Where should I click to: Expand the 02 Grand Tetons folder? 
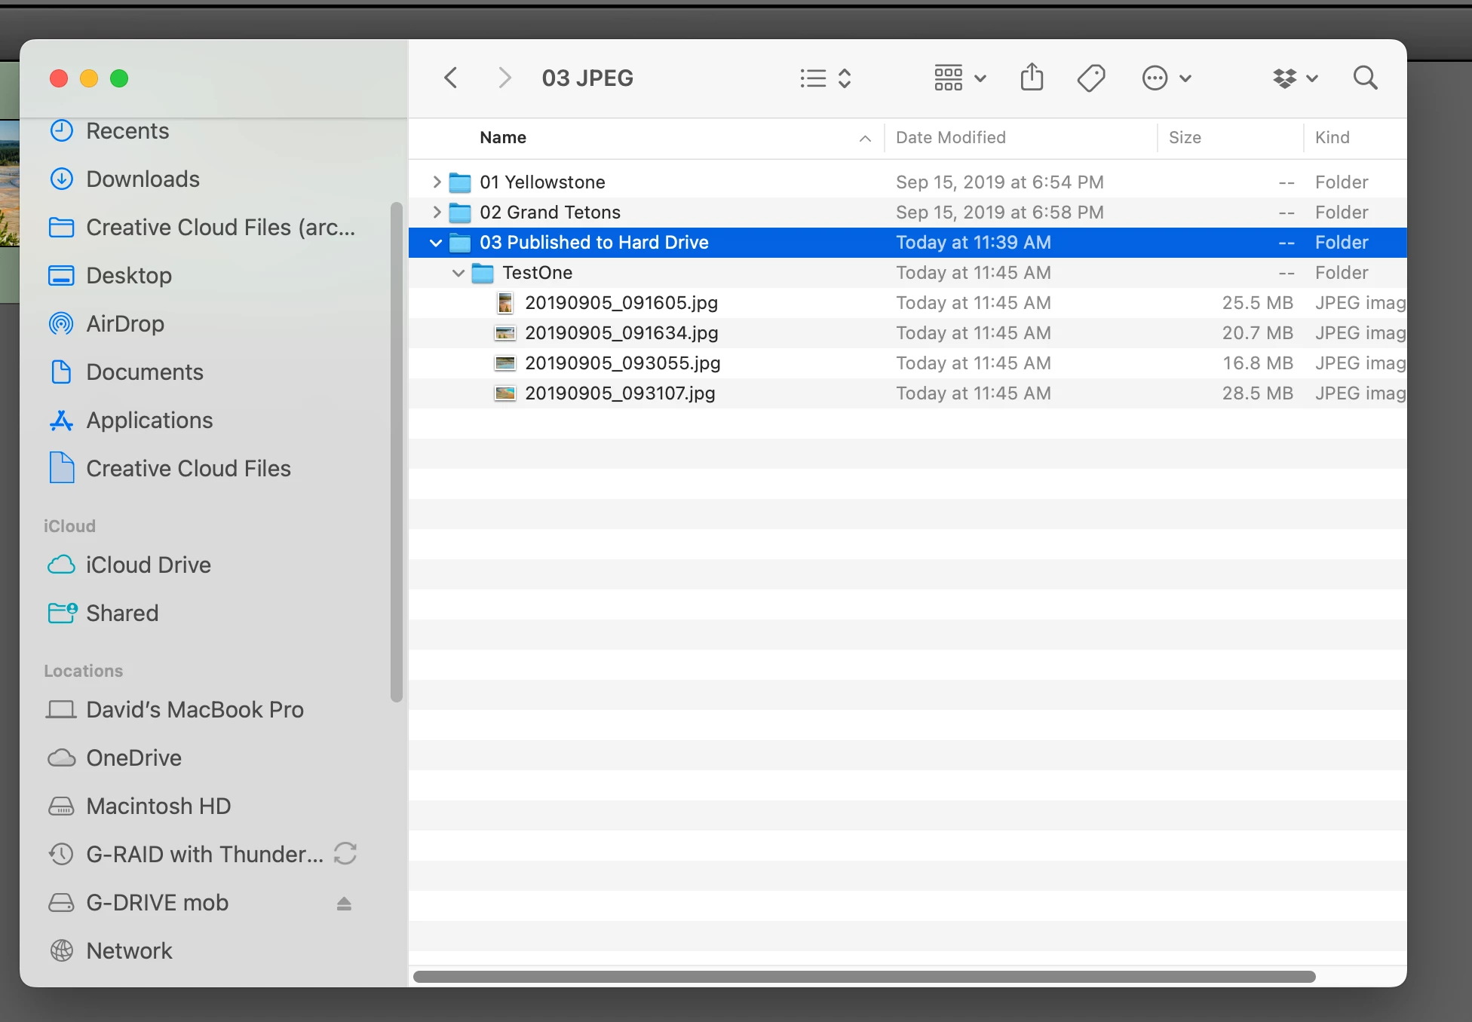pos(436,213)
